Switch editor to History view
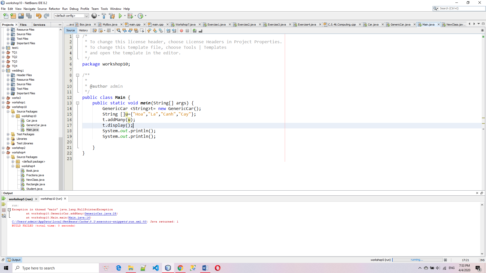Image resolution: width=486 pixels, height=273 pixels. (83, 30)
